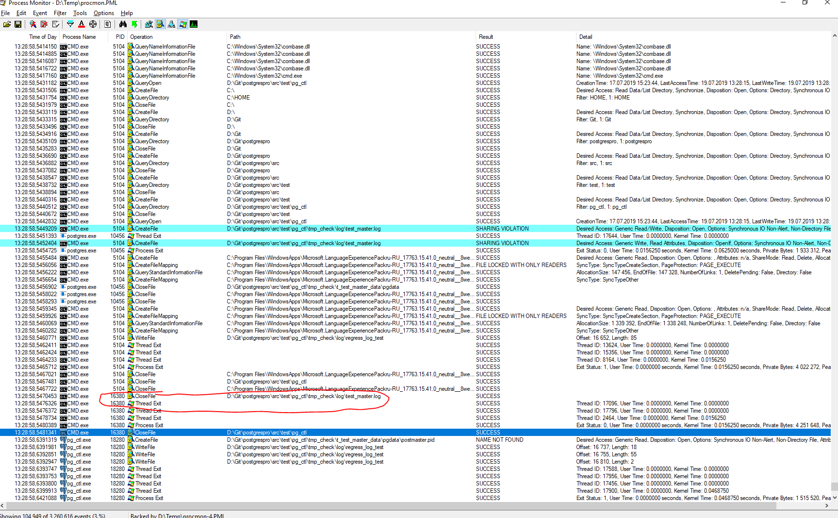Click the green Jump To Object arrow

coord(134,24)
